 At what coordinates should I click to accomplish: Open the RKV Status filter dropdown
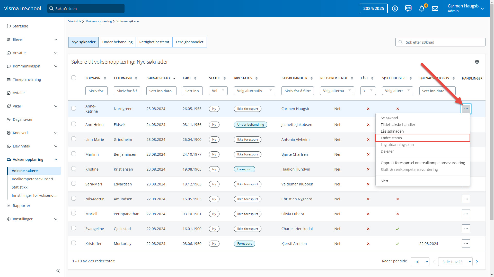click(x=254, y=91)
